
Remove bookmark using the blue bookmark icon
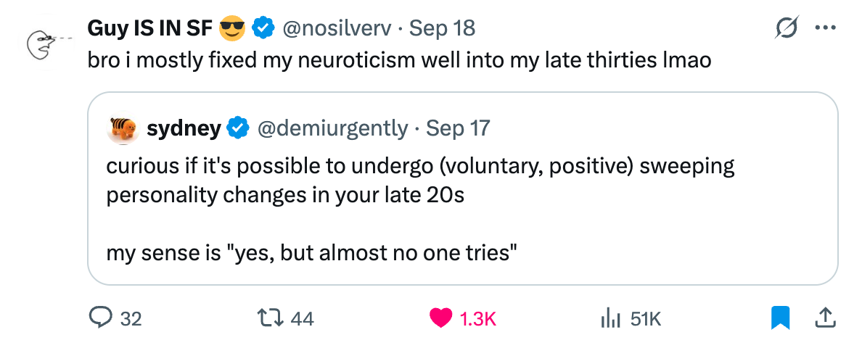pyautogui.click(x=779, y=318)
